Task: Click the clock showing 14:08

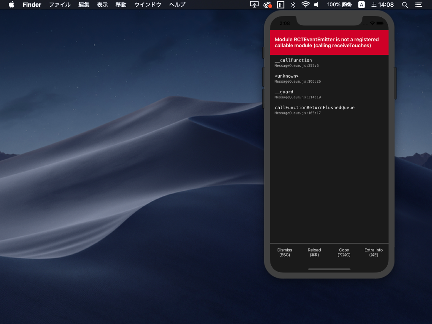Action: tap(382, 5)
